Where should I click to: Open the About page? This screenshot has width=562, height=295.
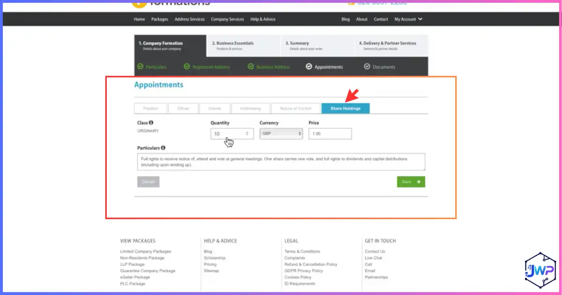click(x=362, y=19)
